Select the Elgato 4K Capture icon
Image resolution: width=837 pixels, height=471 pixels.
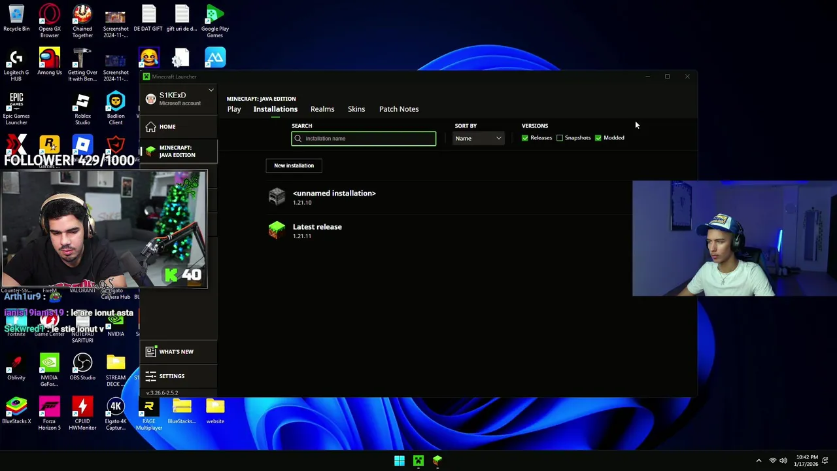(116, 413)
